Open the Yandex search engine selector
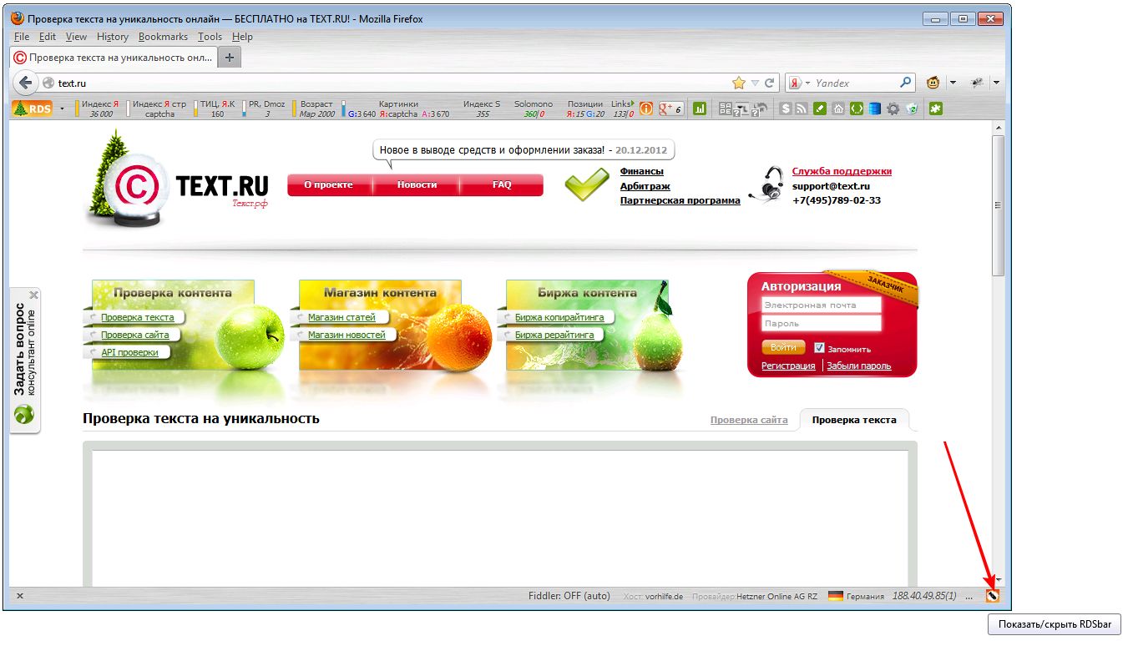 [x=798, y=83]
